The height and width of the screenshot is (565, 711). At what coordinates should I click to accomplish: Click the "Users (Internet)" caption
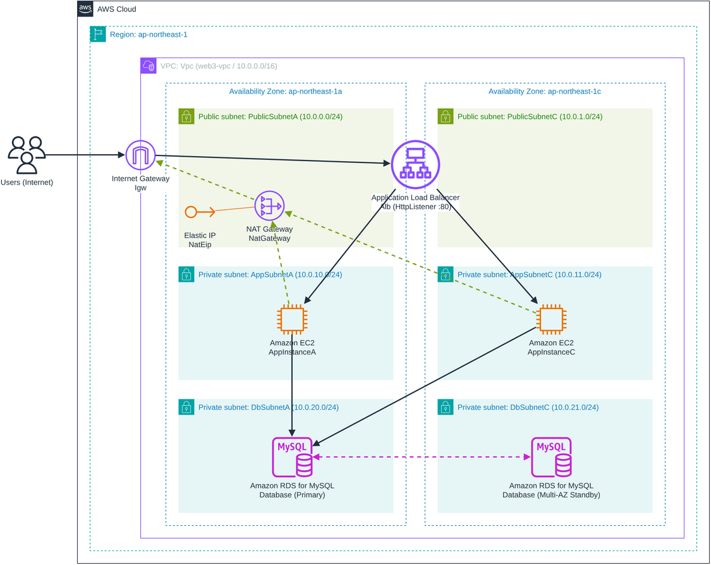pos(27,183)
